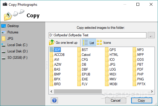Viewport: 158px width, 106px height.
Task: Click the browse folder button with three dots
Action: (x=151, y=35)
